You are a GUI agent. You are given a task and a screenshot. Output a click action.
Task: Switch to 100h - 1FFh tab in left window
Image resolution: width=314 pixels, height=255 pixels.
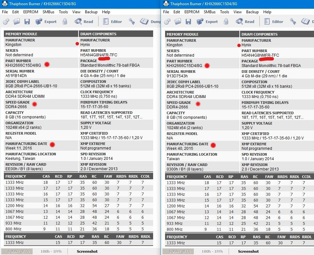coord(51,251)
